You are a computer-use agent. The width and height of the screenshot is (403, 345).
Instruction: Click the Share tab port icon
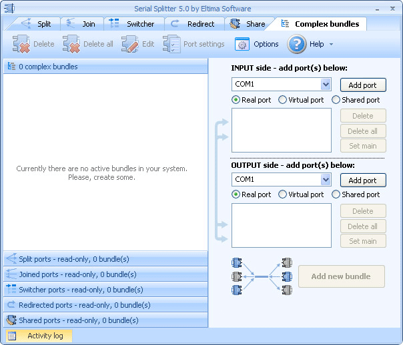click(x=235, y=23)
